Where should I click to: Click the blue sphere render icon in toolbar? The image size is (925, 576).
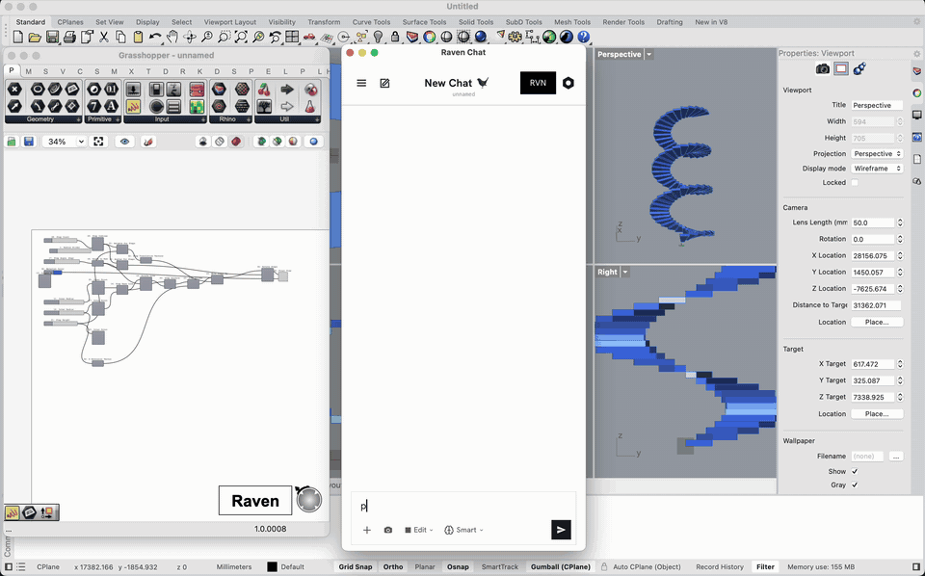pyautogui.click(x=481, y=38)
